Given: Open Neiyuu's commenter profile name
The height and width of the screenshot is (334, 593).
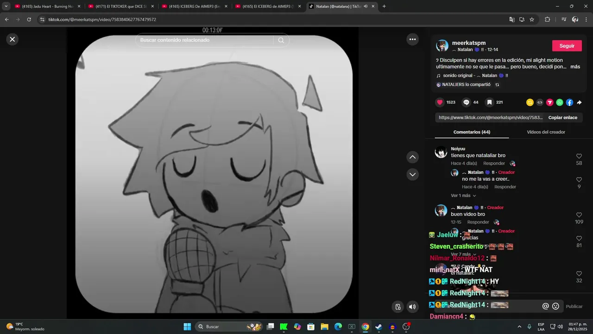Looking at the screenshot, I should pyautogui.click(x=458, y=149).
